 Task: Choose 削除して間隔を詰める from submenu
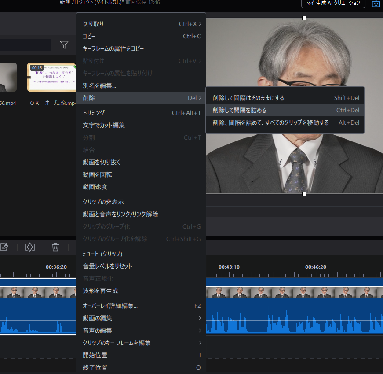tap(240, 110)
